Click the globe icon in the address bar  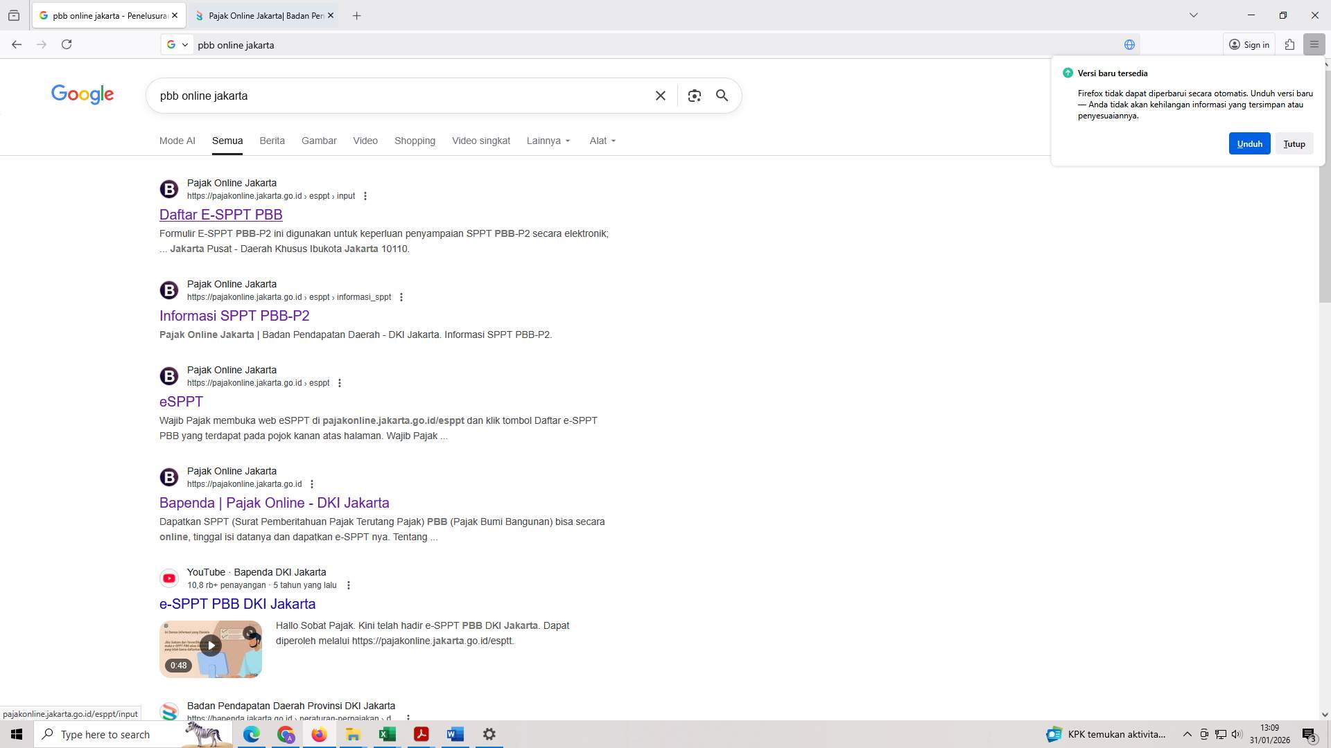(x=1129, y=44)
